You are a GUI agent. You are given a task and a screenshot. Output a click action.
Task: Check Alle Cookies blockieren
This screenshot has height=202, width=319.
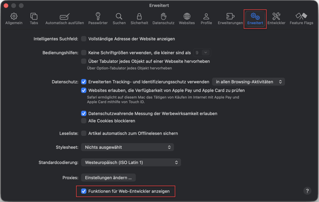84,121
